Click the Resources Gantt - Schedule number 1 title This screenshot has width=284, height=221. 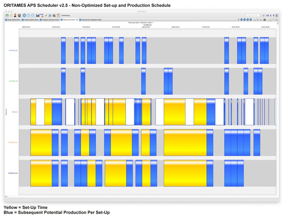pyautogui.click(x=141, y=23)
